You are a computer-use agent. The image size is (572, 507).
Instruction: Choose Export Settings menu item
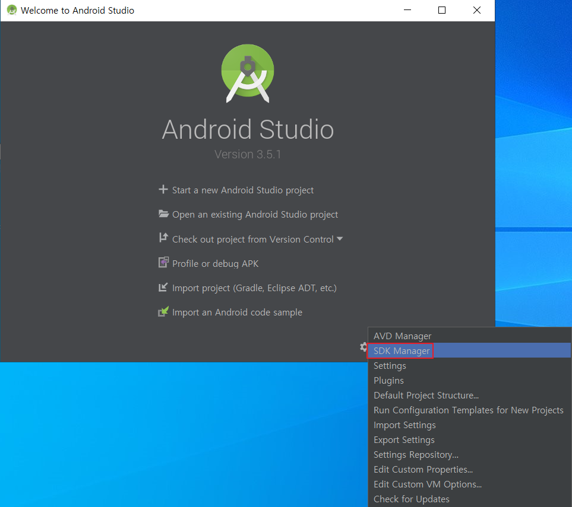[469, 440]
